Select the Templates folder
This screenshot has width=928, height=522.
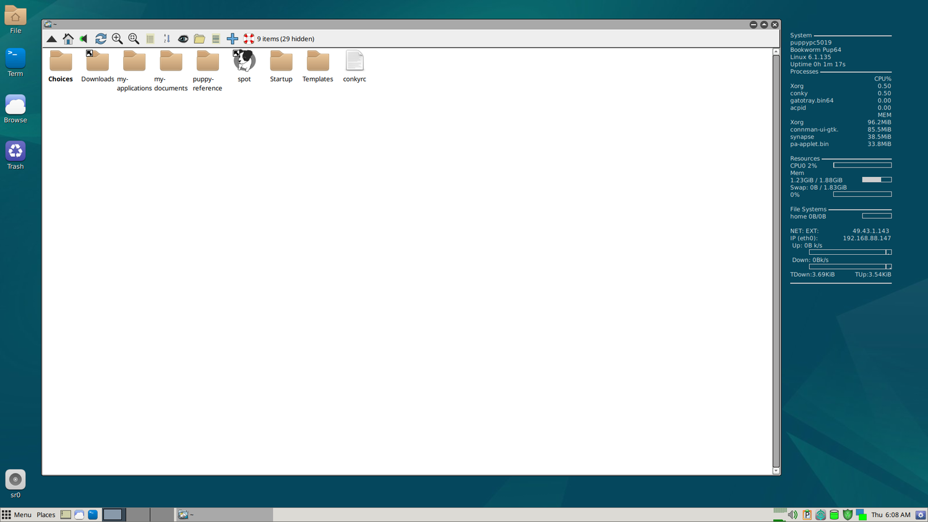(318, 66)
